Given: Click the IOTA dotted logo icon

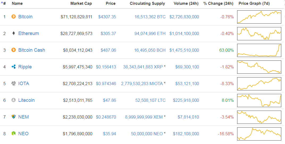Looking at the screenshot, I should pyautogui.click(x=14, y=84).
